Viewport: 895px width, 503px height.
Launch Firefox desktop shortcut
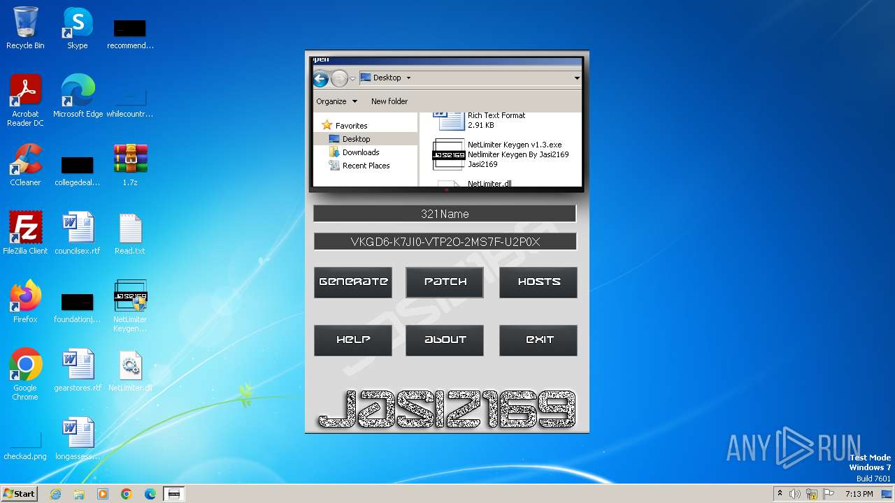pos(25,301)
